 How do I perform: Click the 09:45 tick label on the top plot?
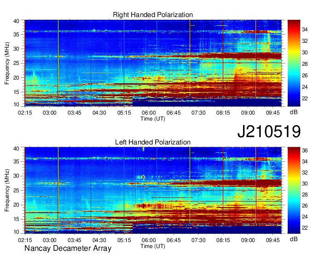(272, 113)
